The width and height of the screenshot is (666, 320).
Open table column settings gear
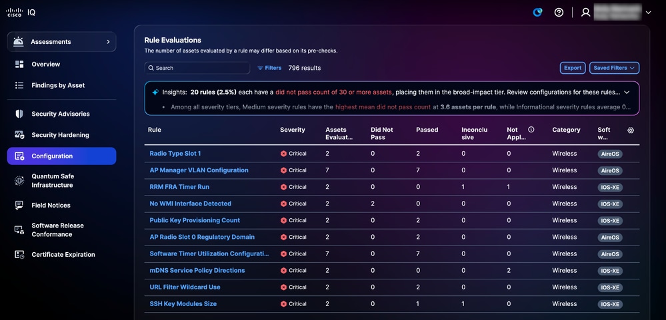coord(631,130)
